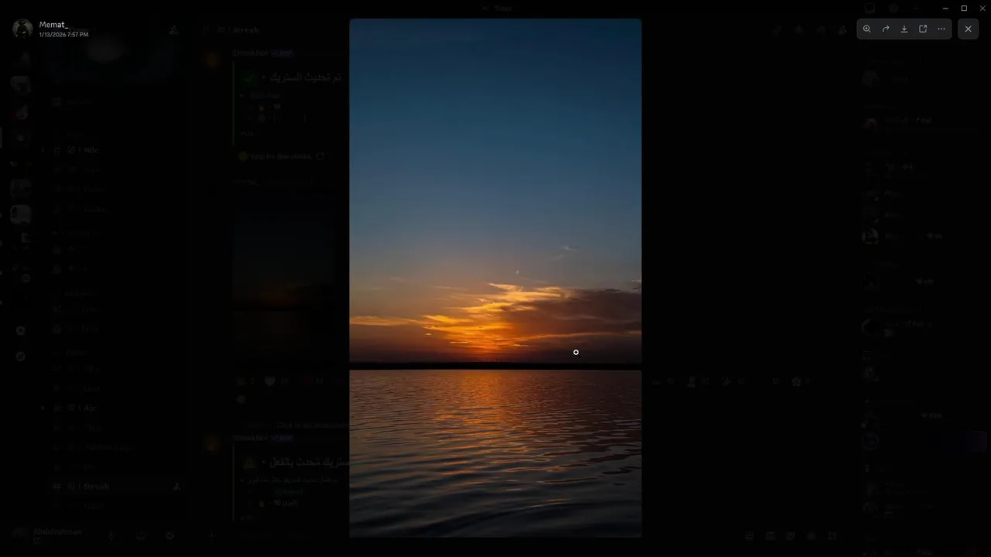Viewport: 991px width, 557px height.
Task: Close the image viewer overlay
Action: coord(968,29)
